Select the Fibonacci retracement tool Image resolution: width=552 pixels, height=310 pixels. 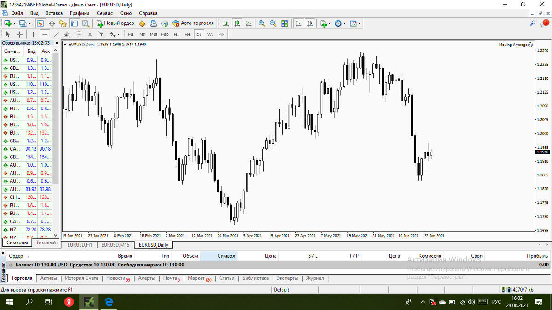point(79,34)
